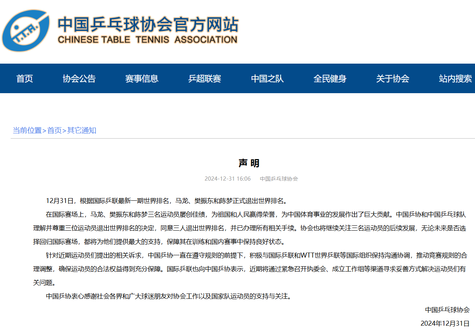475x331 pixels.
Task: Open 站内搜索 site search
Action: 455,78
